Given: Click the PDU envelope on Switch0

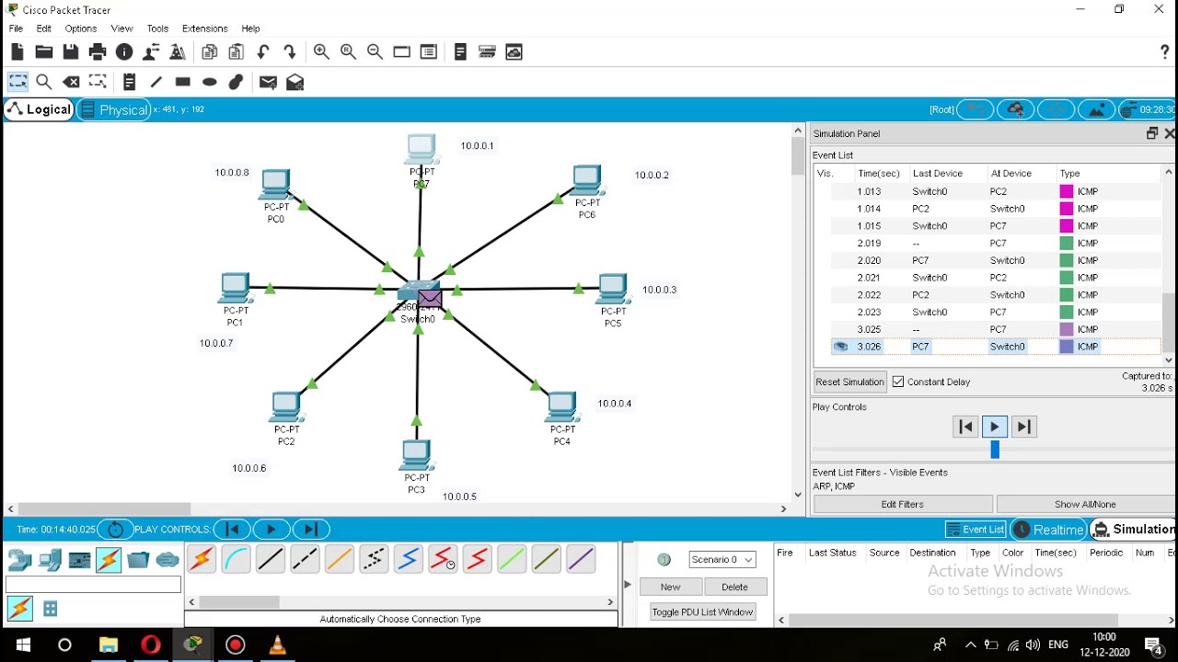Looking at the screenshot, I should 430,298.
